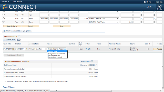Switch to the Absence tab
This screenshot has height=92, width=164.
tap(16, 31)
